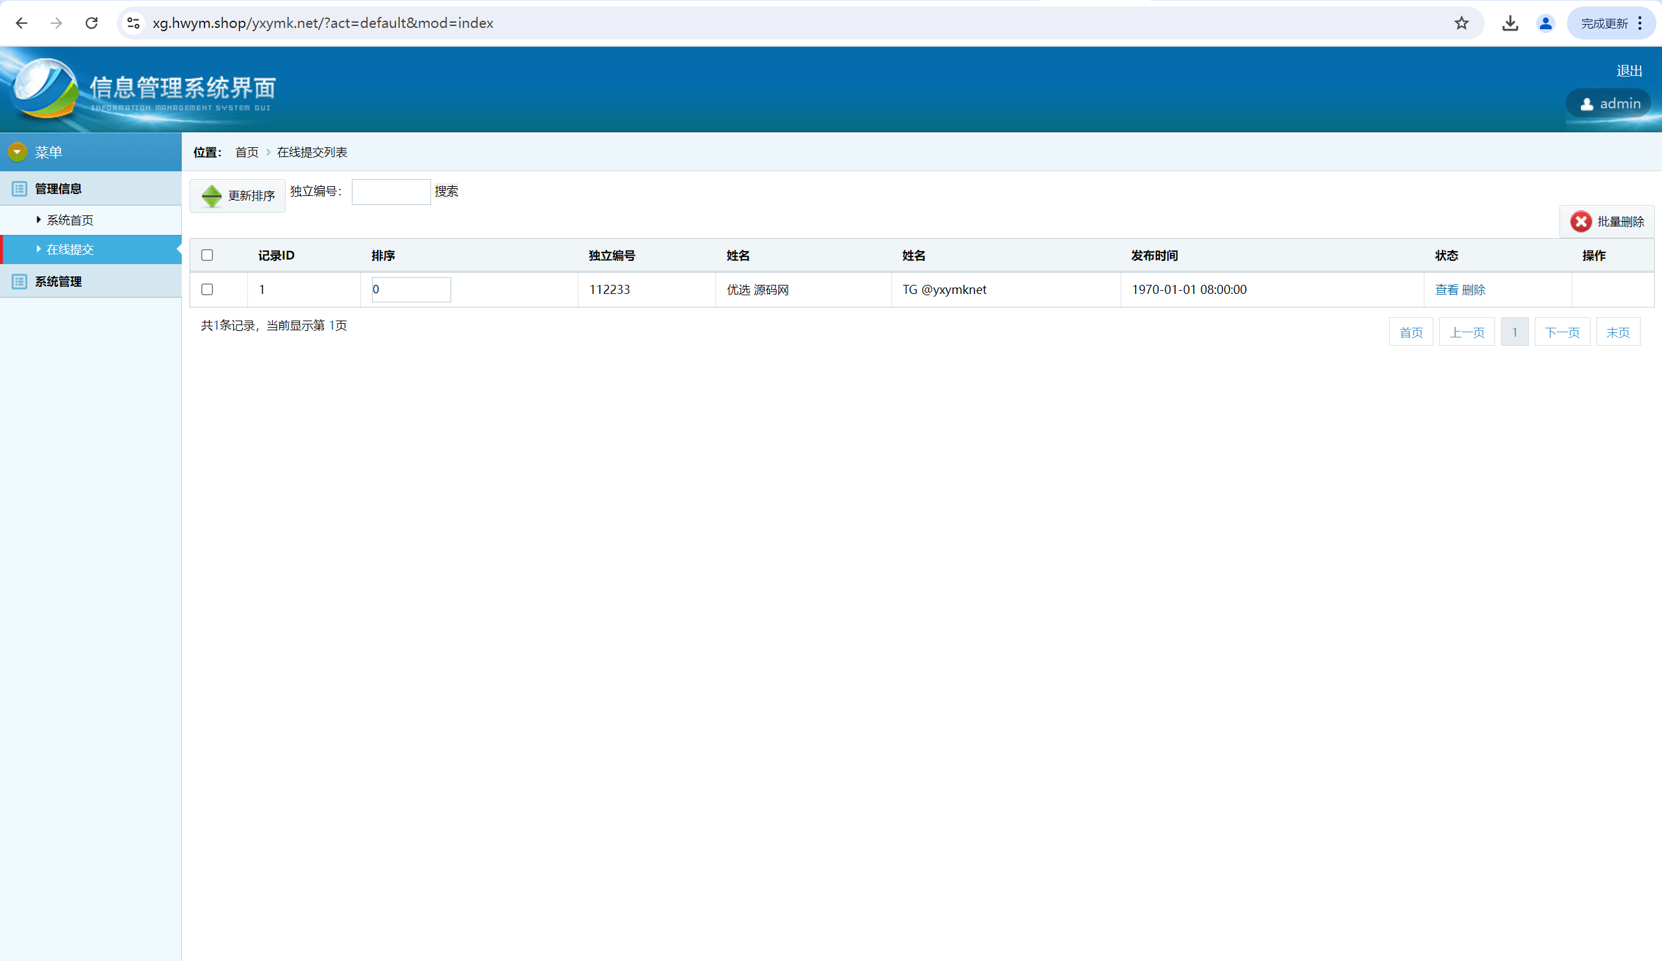Go to 首页 in the breadcrumb
The height and width of the screenshot is (961, 1662).
point(247,152)
